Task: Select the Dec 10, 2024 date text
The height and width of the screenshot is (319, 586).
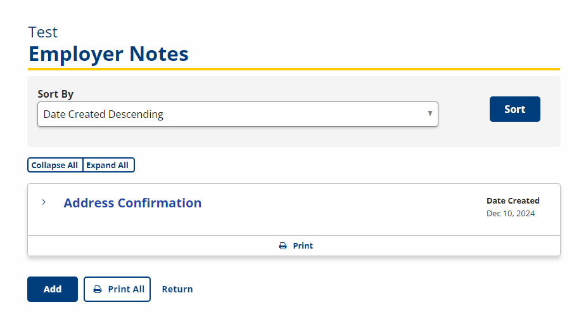Action: coord(511,214)
